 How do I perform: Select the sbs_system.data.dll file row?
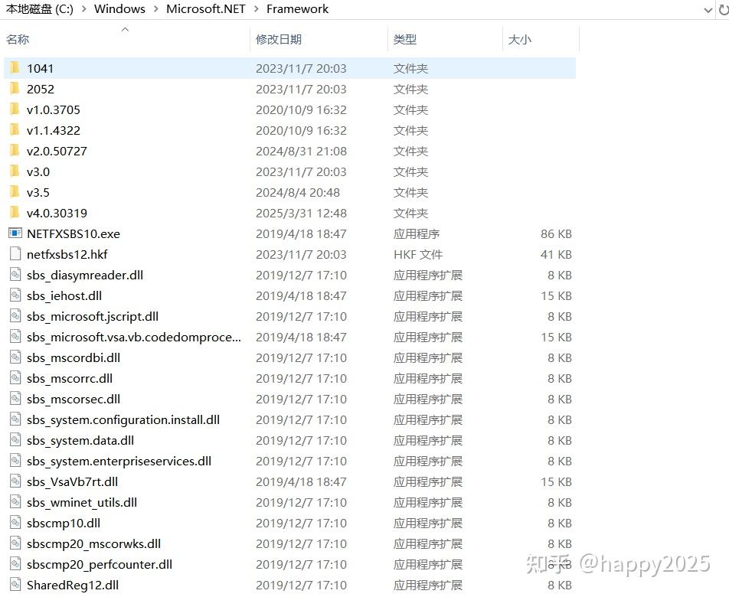[79, 440]
